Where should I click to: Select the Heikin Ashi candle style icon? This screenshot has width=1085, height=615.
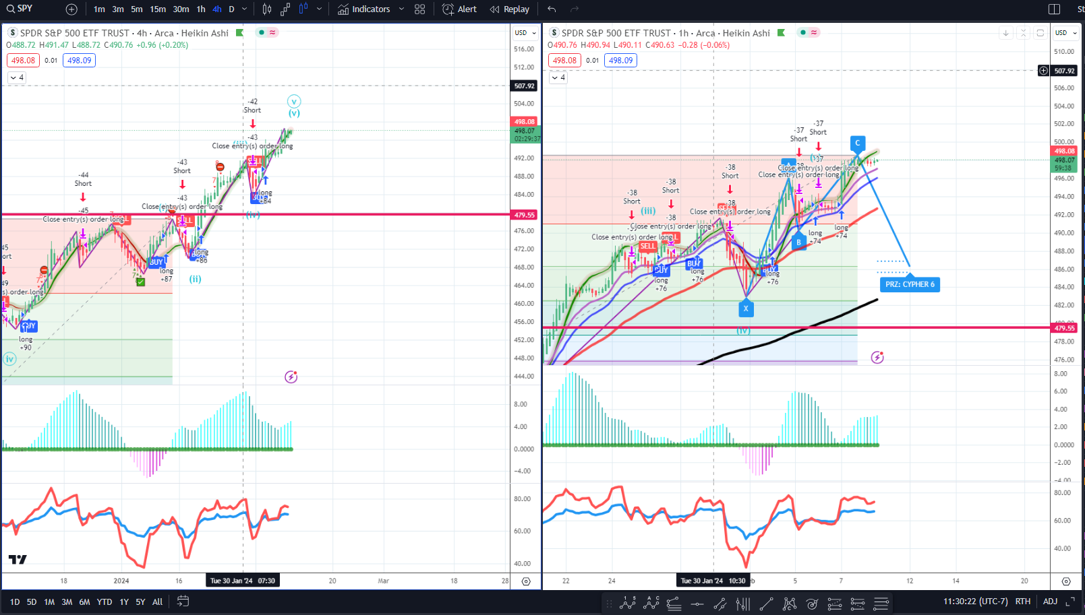(303, 9)
